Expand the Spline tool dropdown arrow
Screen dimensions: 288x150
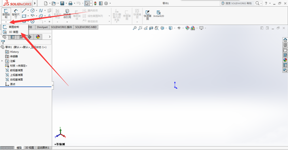[x=45, y=11]
